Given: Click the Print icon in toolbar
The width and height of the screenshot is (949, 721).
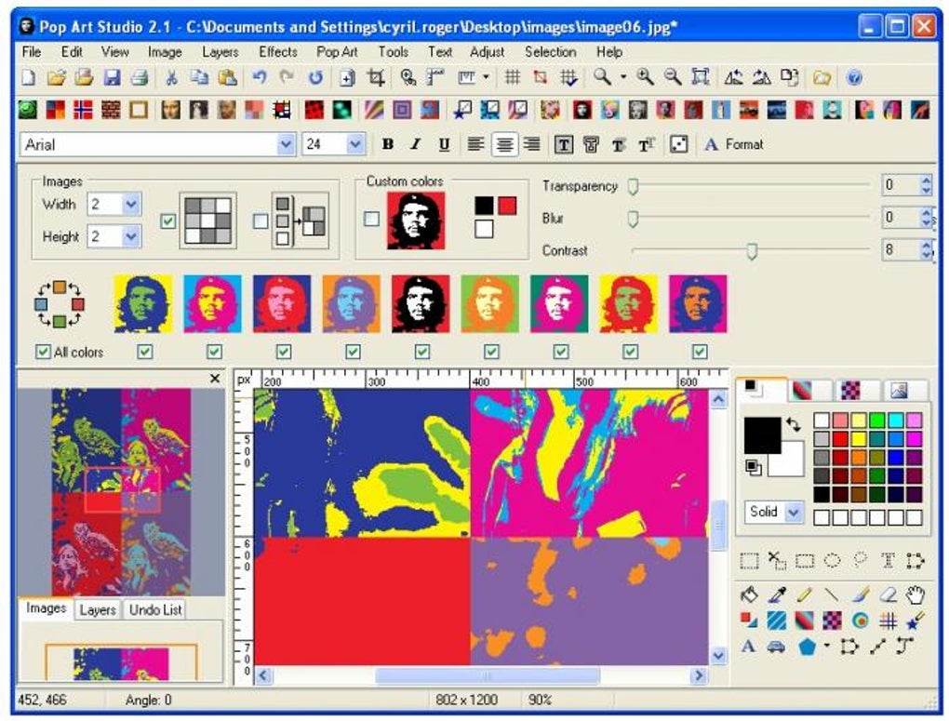Looking at the screenshot, I should 140,77.
